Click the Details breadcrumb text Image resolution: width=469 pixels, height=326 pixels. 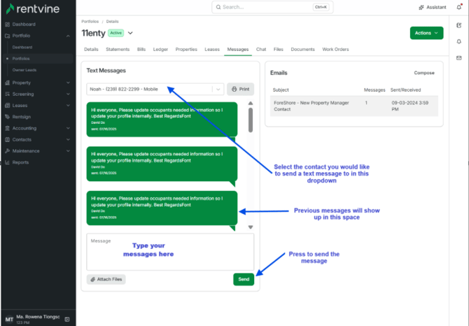112,22
